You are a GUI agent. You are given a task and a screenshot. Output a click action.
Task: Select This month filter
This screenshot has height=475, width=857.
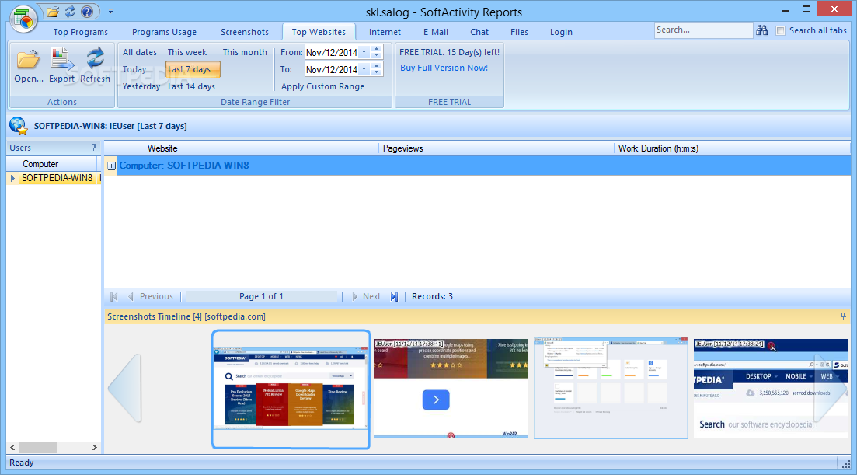[245, 52]
